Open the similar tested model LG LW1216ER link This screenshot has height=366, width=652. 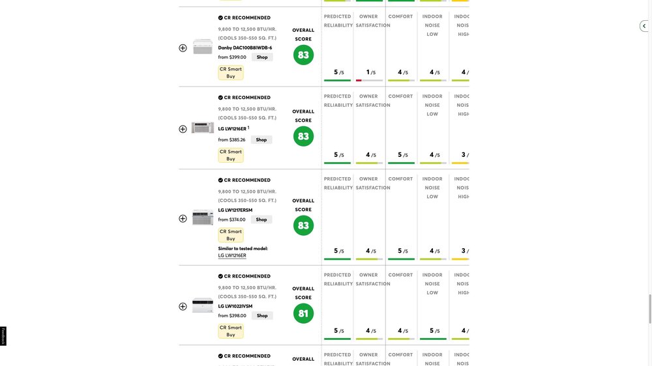click(232, 255)
